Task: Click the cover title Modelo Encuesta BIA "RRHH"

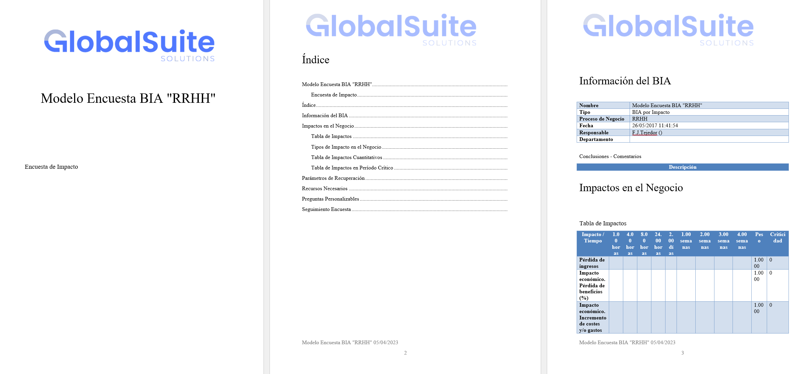Action: pyautogui.click(x=128, y=98)
